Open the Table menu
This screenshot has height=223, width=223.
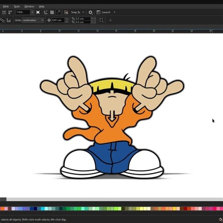coord(6,6)
